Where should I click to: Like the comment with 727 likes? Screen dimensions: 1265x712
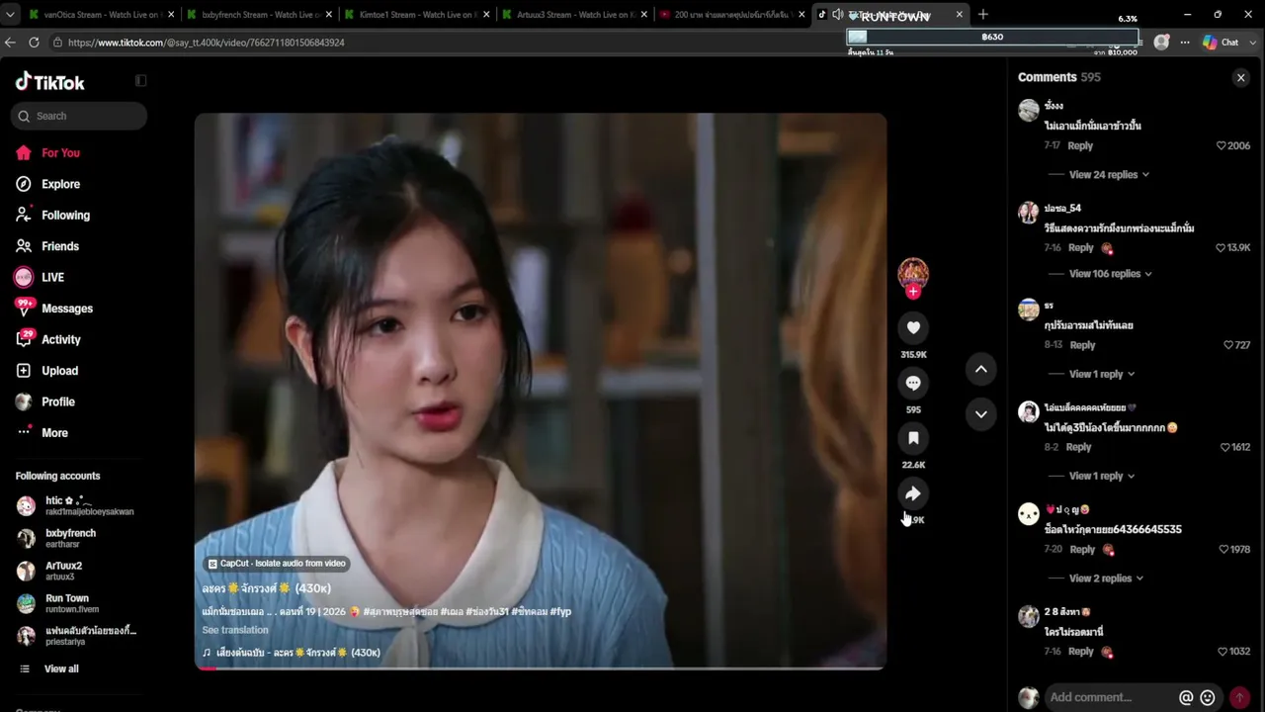(1228, 345)
